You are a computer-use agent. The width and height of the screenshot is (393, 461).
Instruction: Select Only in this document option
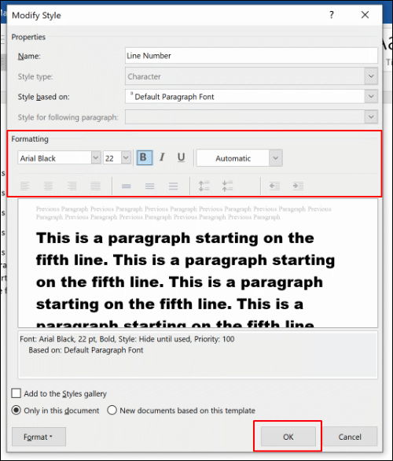click(x=17, y=410)
